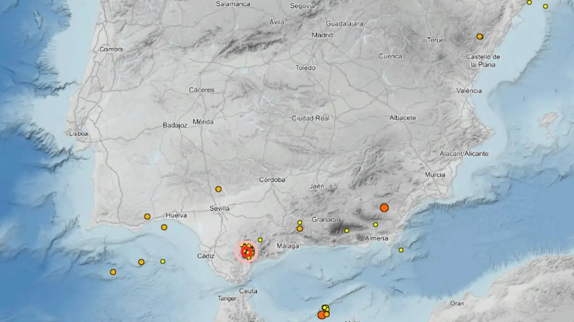Open the orange marker just left of Granada
574x322 pixels.
tap(300, 229)
